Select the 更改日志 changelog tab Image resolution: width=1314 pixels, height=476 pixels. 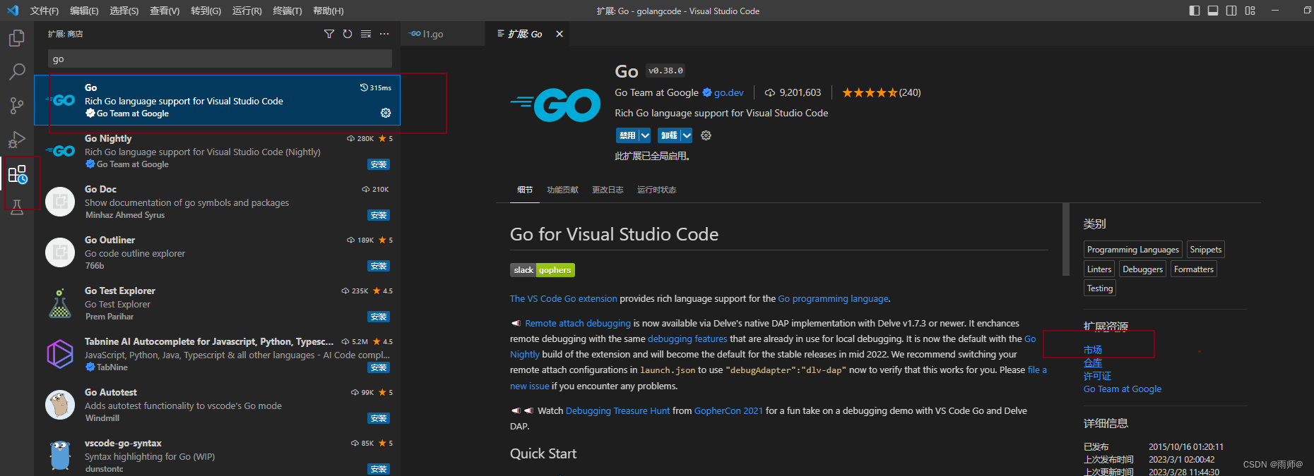point(608,190)
